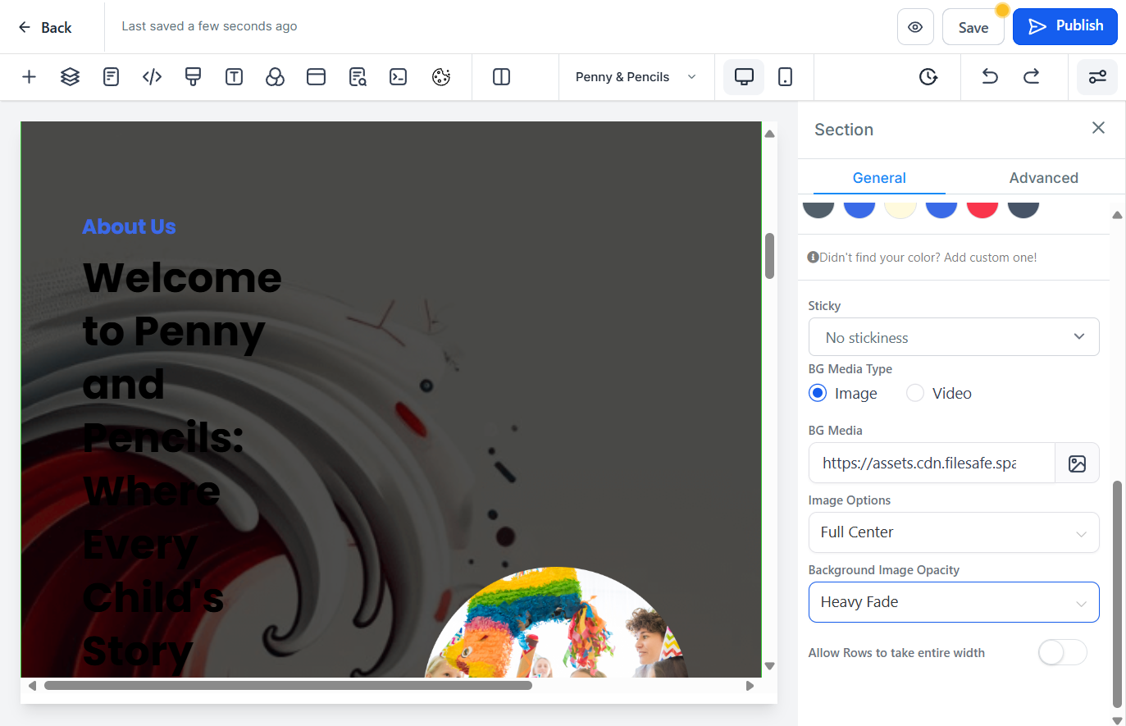
Task: Preview page with eye icon
Action: [915, 27]
